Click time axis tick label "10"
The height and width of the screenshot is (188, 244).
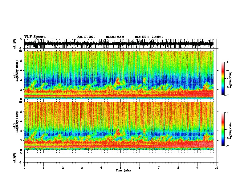[x=217, y=168]
